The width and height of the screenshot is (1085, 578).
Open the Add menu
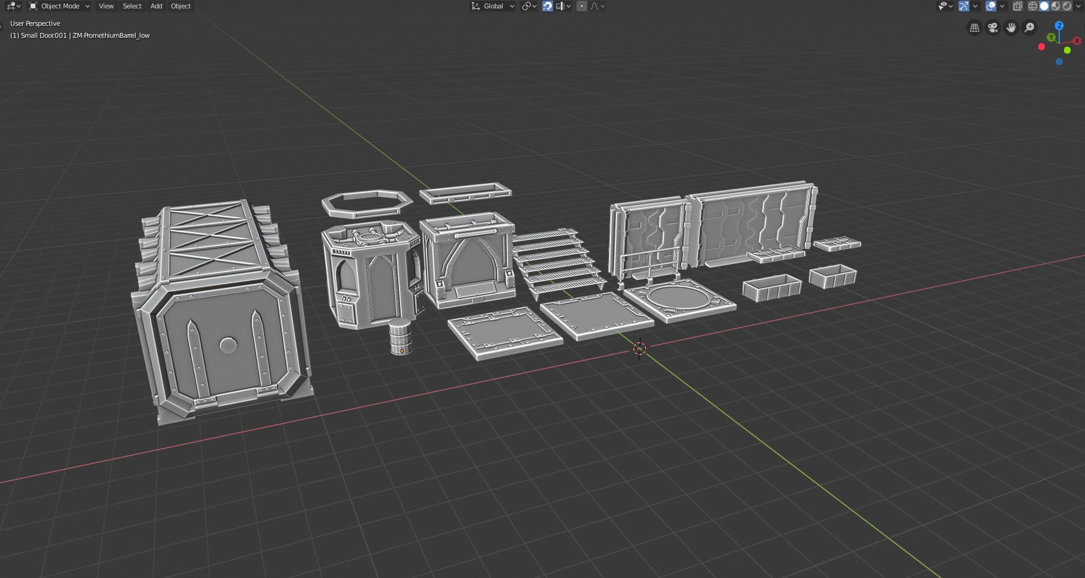tap(156, 6)
